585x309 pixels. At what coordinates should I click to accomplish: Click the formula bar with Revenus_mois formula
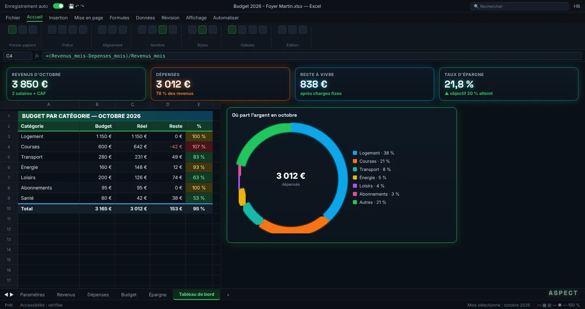pos(312,56)
